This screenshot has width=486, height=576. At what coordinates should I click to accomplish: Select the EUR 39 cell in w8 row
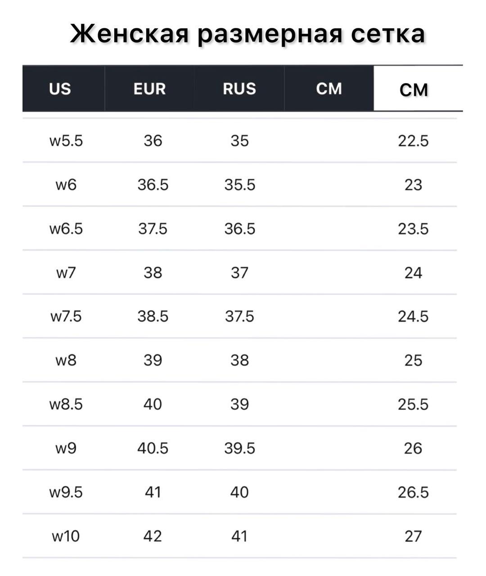coord(153,360)
